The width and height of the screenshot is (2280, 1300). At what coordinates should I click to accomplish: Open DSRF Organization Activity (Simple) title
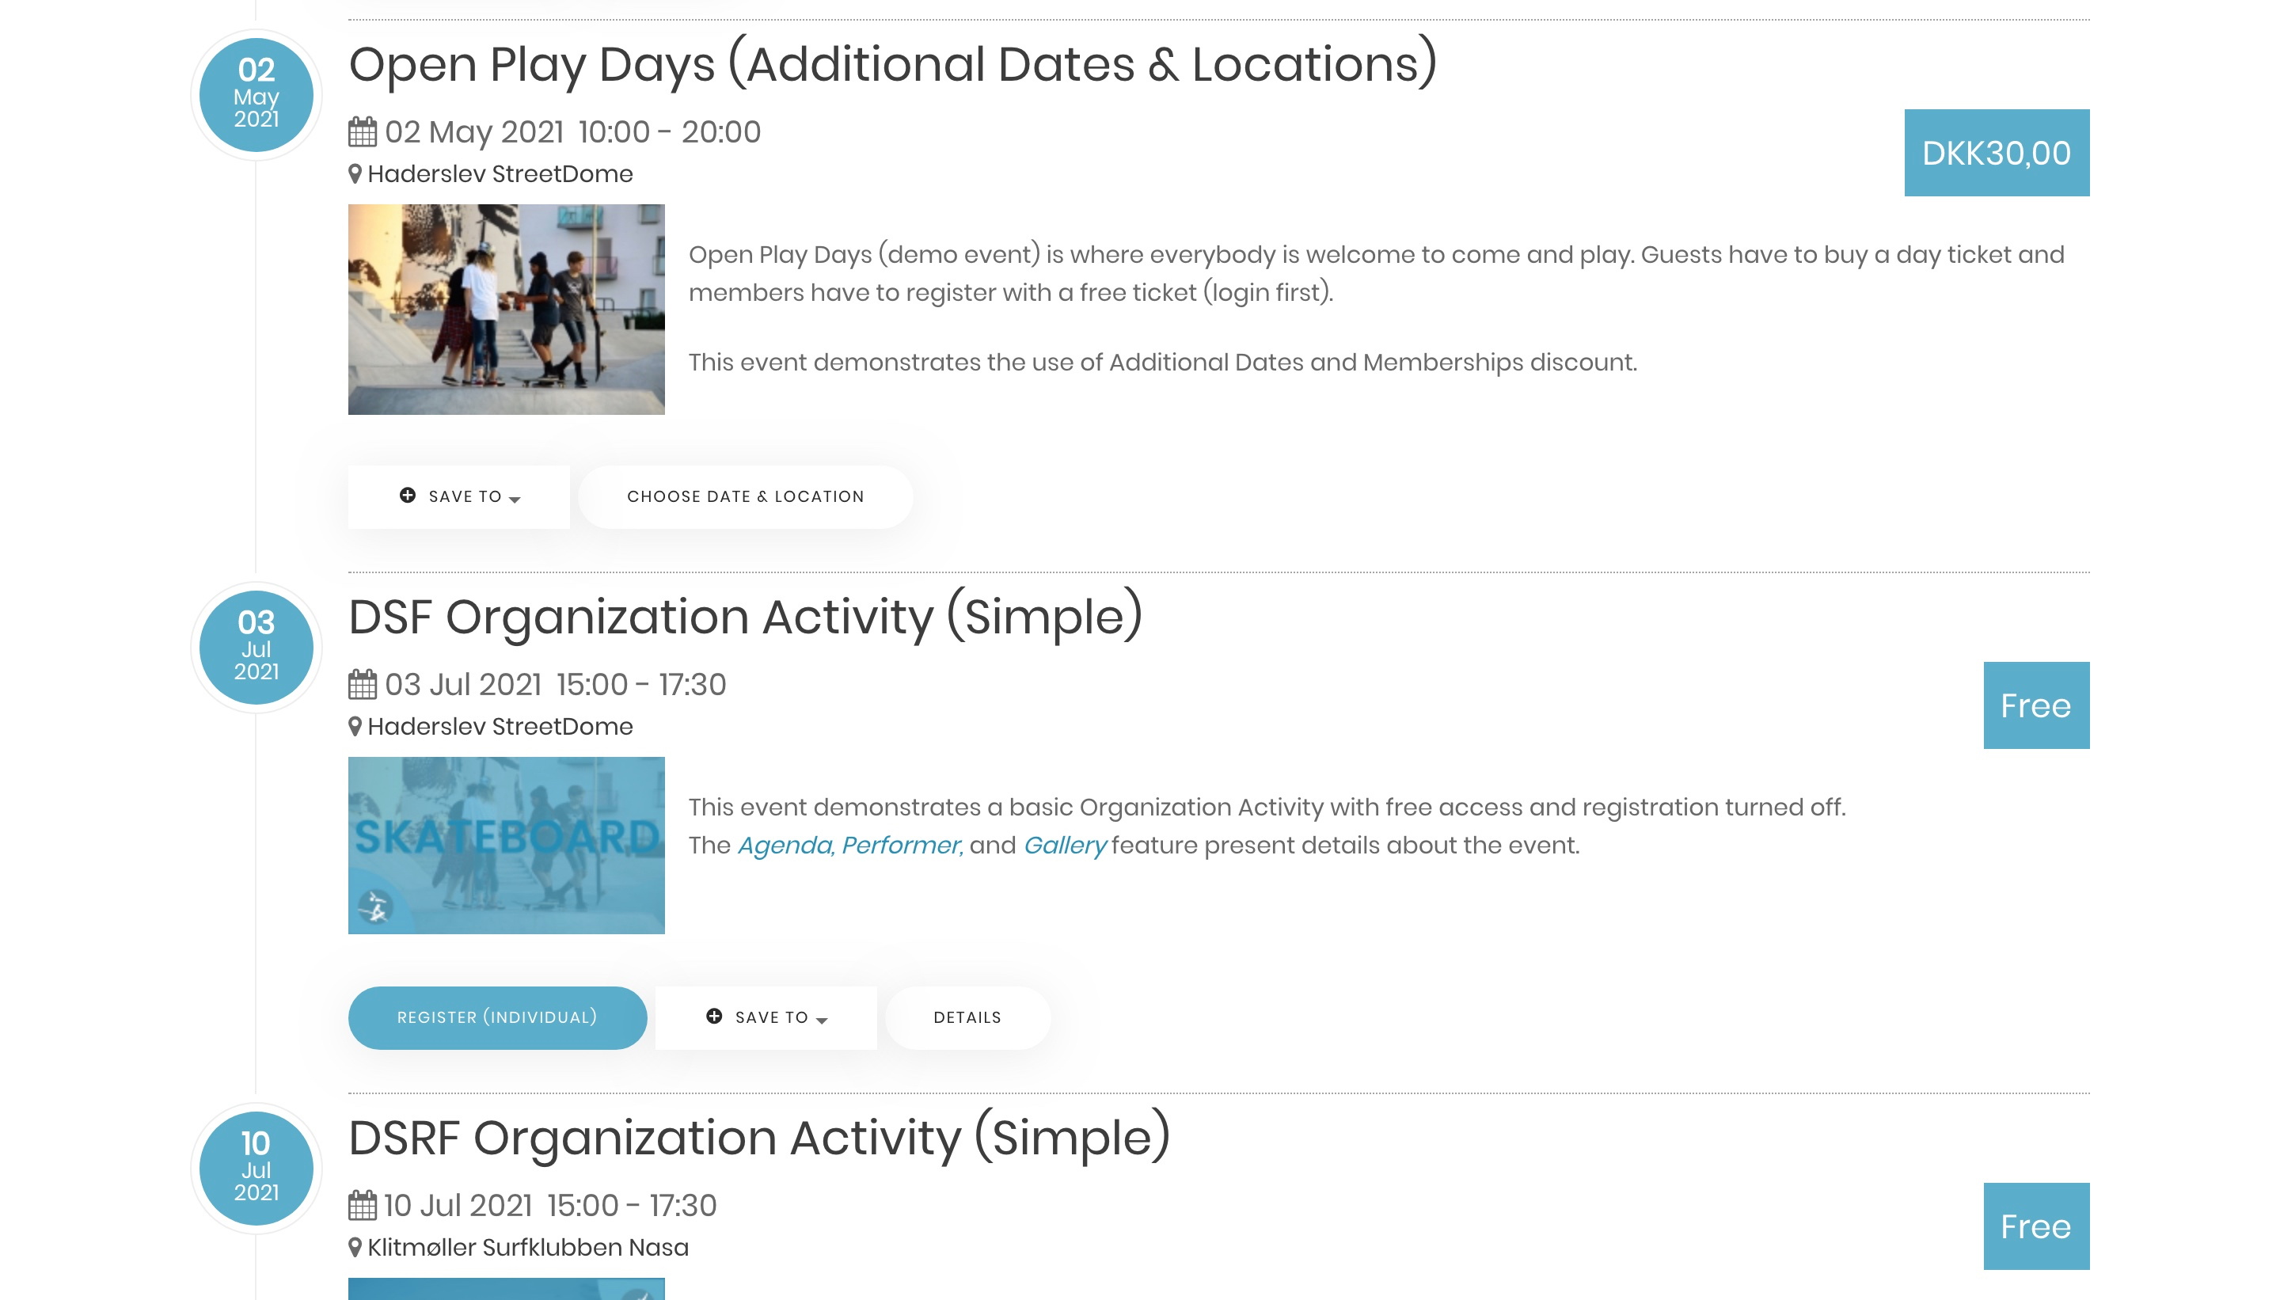(758, 1138)
